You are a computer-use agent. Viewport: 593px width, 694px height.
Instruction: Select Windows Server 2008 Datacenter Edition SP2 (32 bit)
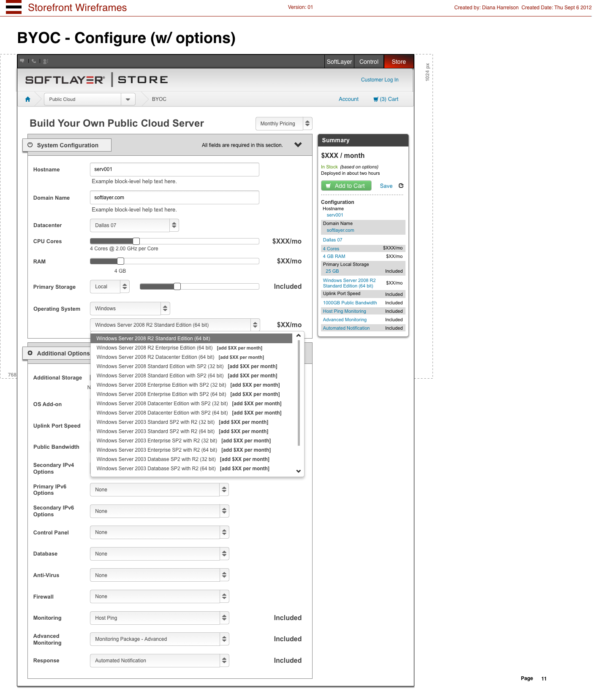tap(191, 404)
